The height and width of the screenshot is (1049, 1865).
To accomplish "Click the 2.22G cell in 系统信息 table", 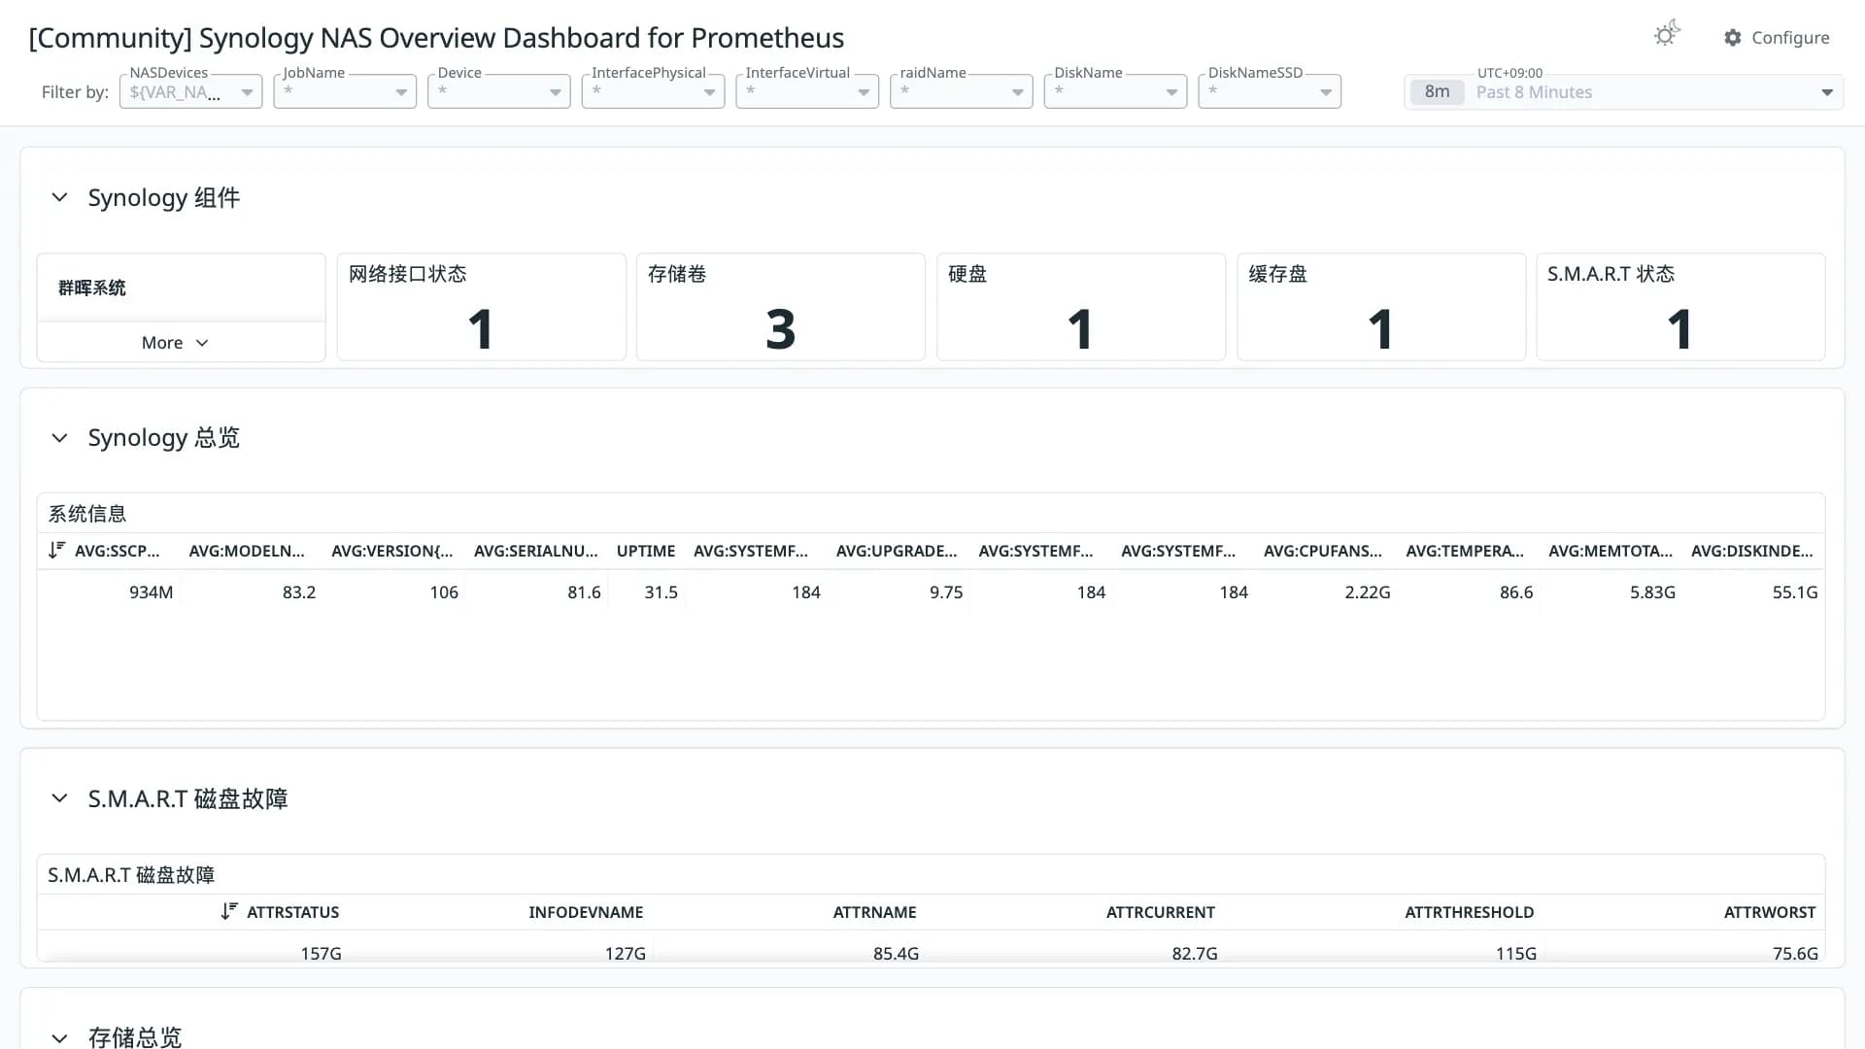I will [1368, 592].
